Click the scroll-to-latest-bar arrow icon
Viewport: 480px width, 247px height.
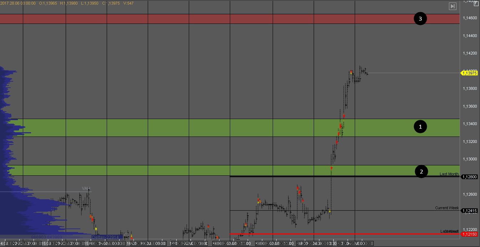tap(453, 6)
